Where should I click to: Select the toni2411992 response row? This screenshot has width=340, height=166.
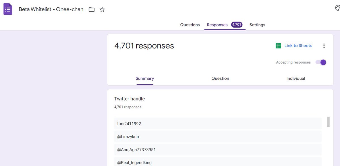click(218, 124)
